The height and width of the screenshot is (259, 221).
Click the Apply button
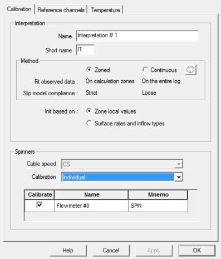click(154, 250)
